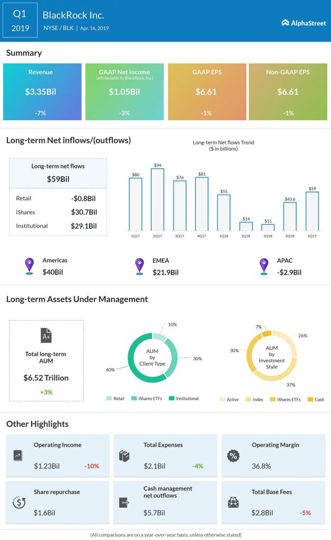Click the Long-term Net flows Trend chart title
Image resolution: width=331 pixels, height=540 pixels.
pyautogui.click(x=223, y=146)
